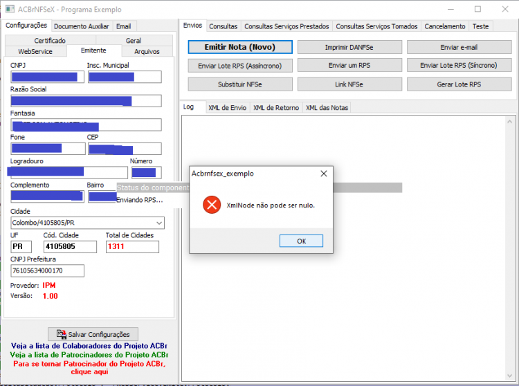Open the Patrocinadores do Projeto ACBr link
Viewport: 519px width, 386px height.
click(x=89, y=355)
